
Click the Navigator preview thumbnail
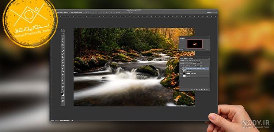(x=194, y=44)
